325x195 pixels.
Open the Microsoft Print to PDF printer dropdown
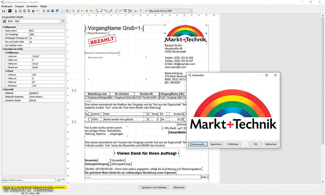(170, 11)
